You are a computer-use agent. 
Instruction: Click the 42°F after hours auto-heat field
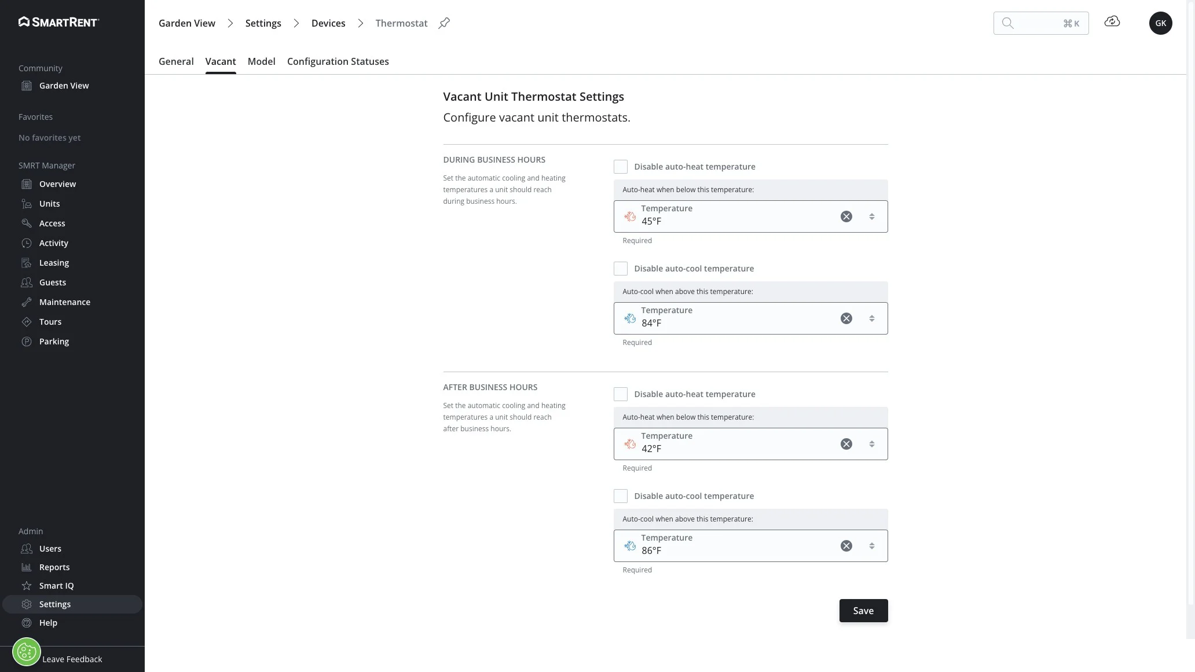pyautogui.click(x=750, y=444)
